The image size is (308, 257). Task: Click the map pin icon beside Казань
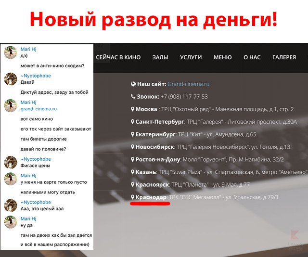[x=133, y=172]
